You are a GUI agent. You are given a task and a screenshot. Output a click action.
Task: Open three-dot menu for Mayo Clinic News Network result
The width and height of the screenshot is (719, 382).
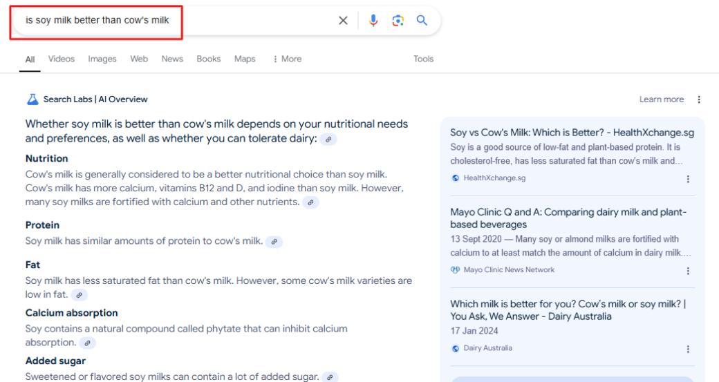[x=688, y=271]
